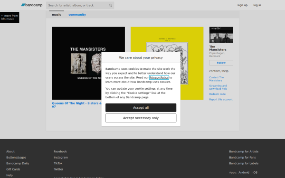Open the Privacy Policy link in dialog
This screenshot has height=178, width=285.
(159, 77)
